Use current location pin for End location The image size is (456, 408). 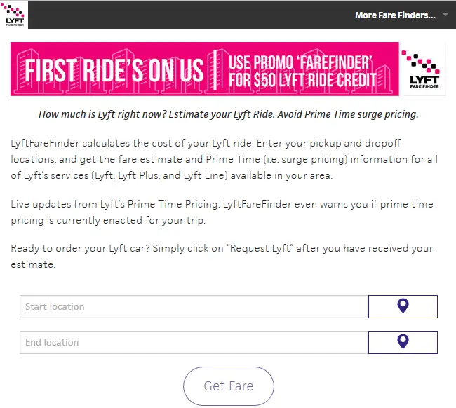click(403, 342)
